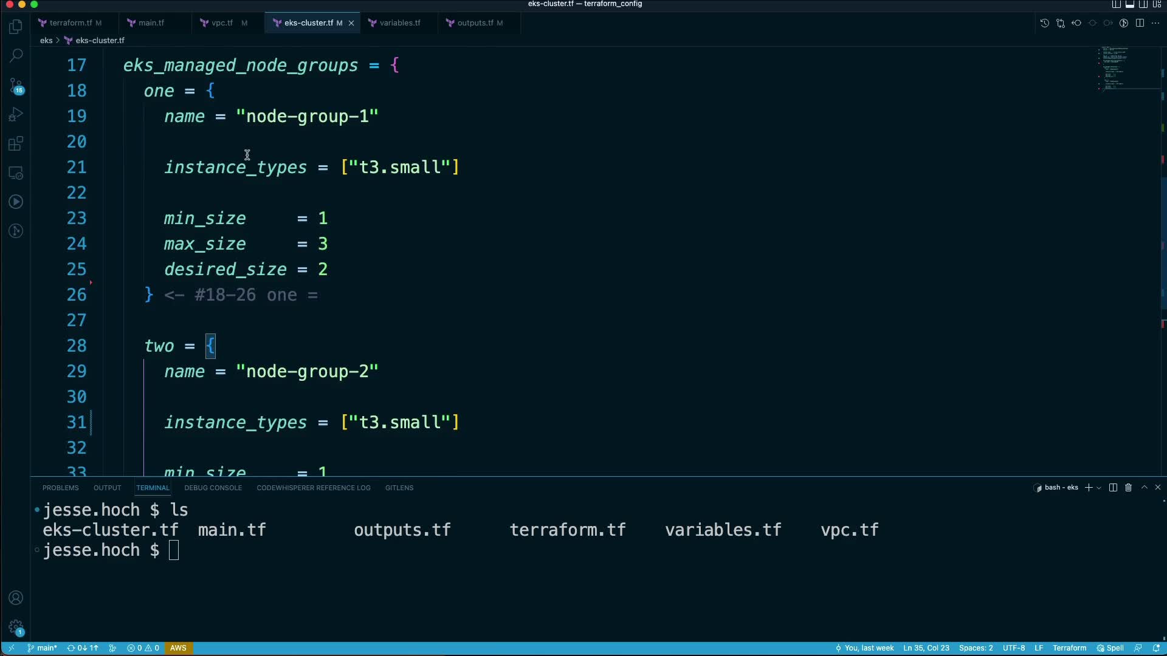1167x656 pixels.
Task: Toggle the bottom panel layout button
Action: (x=1130, y=4)
